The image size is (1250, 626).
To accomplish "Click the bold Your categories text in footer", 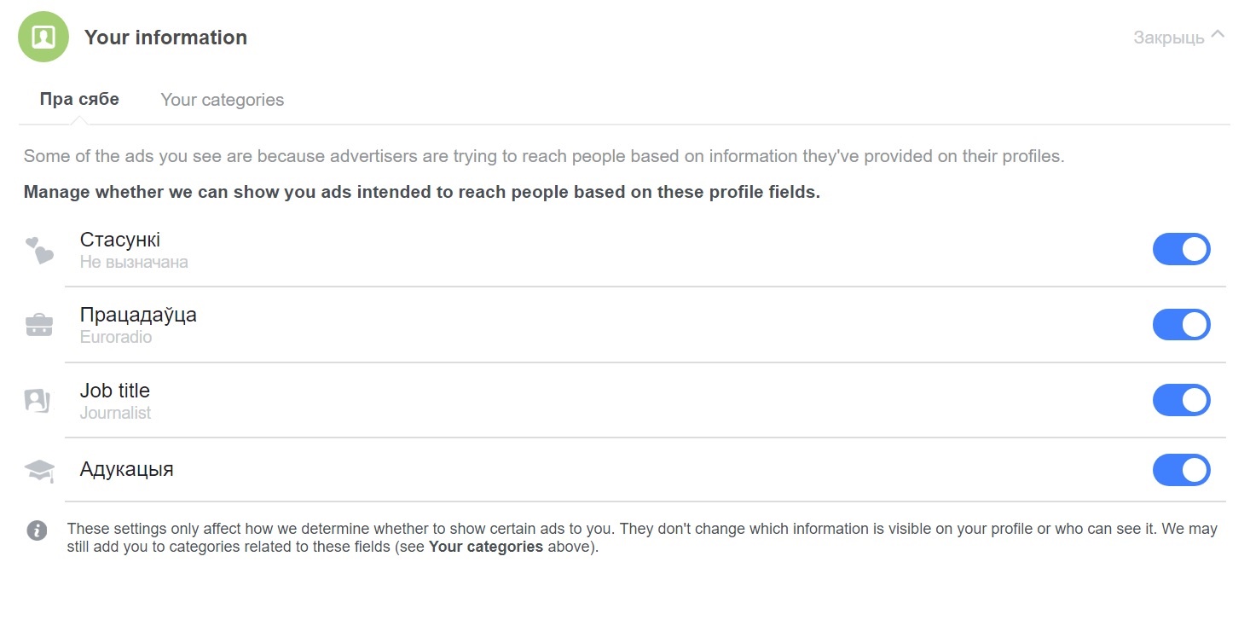I will (485, 547).
